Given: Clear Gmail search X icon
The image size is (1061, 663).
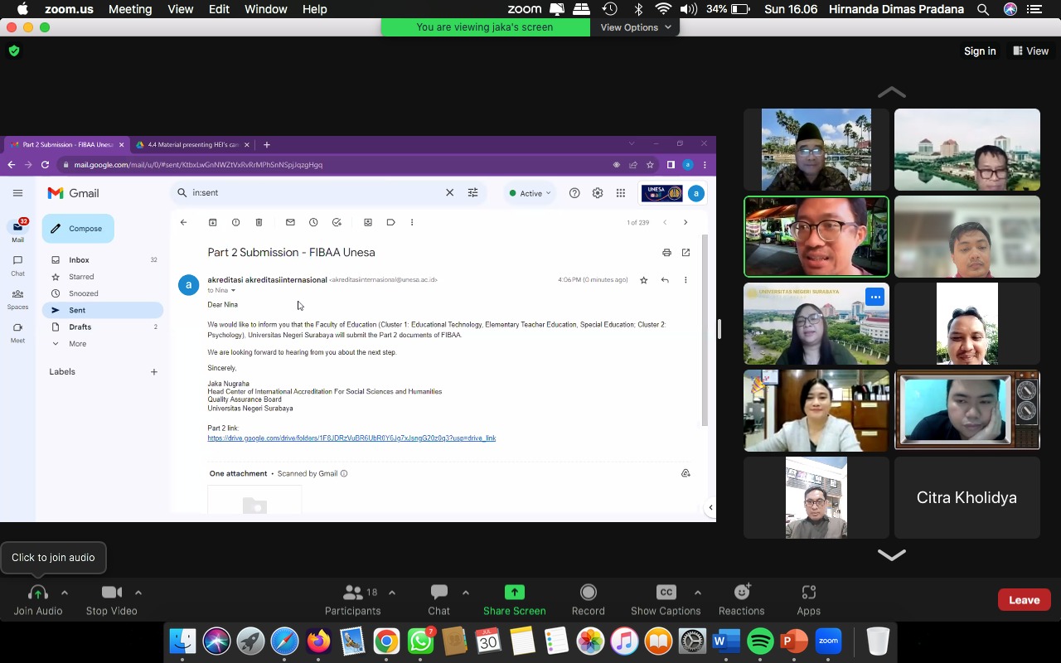Looking at the screenshot, I should [450, 193].
